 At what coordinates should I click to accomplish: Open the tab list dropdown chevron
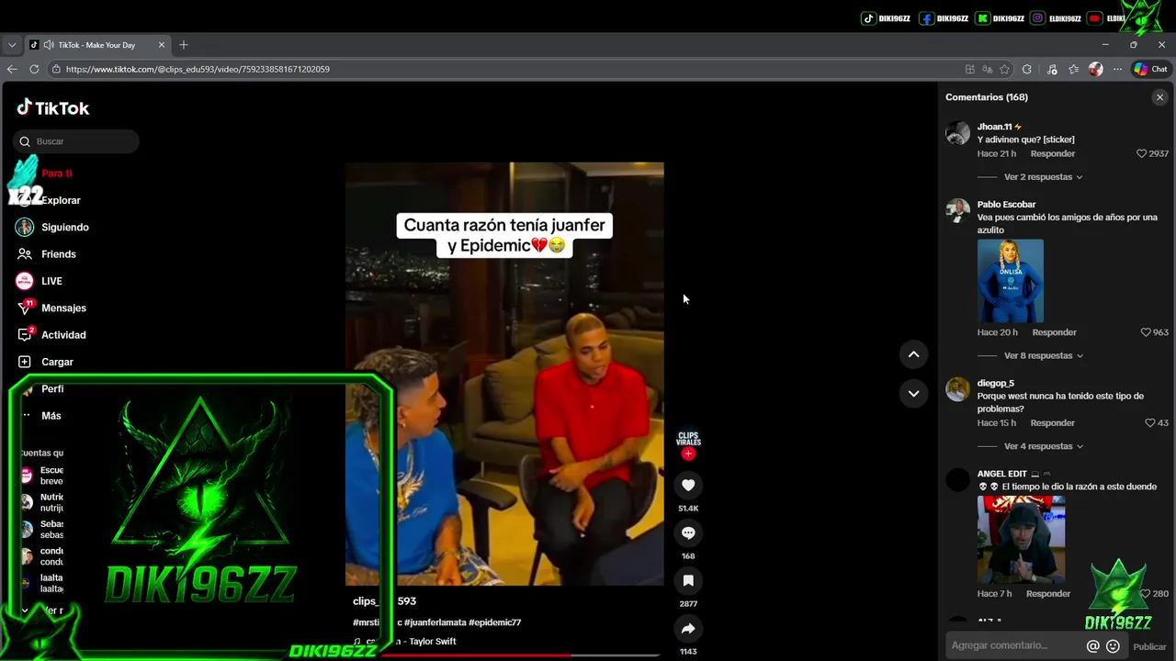[12, 45]
